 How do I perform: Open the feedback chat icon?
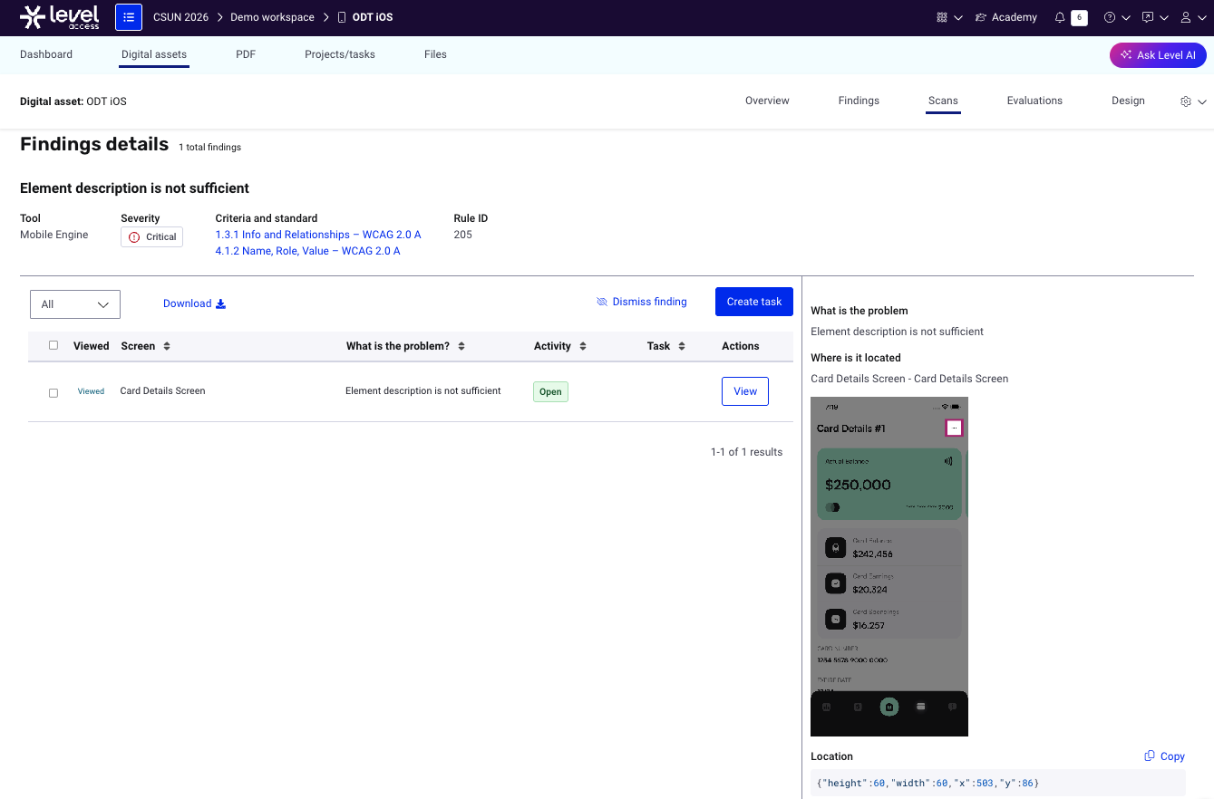1148,17
